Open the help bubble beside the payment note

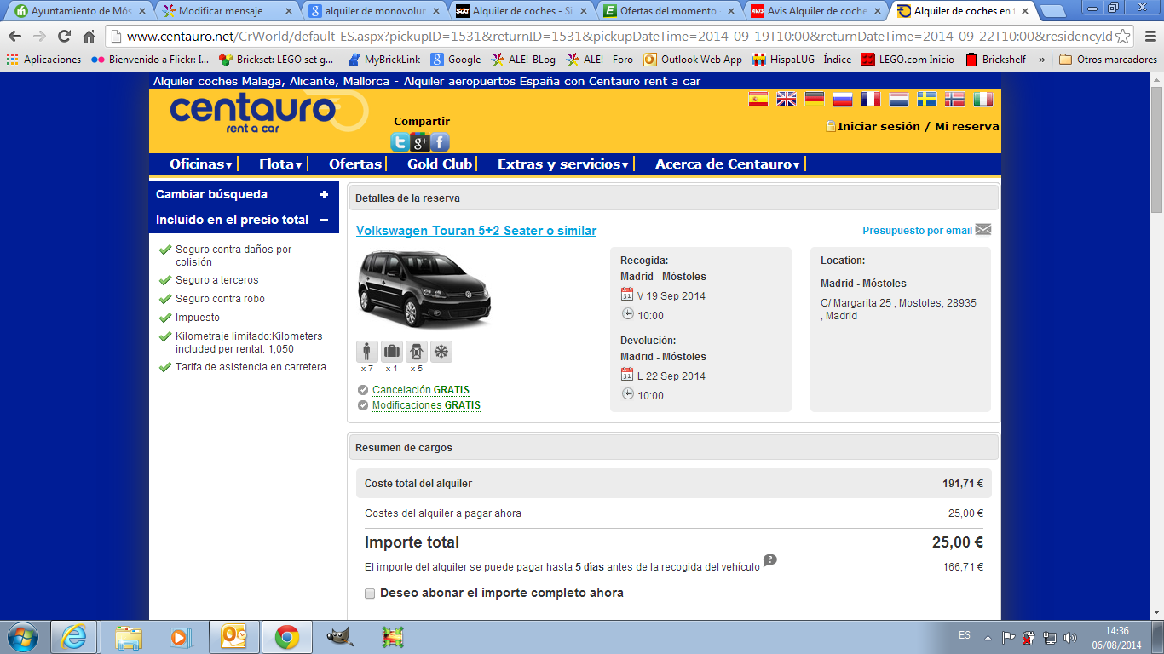click(770, 560)
